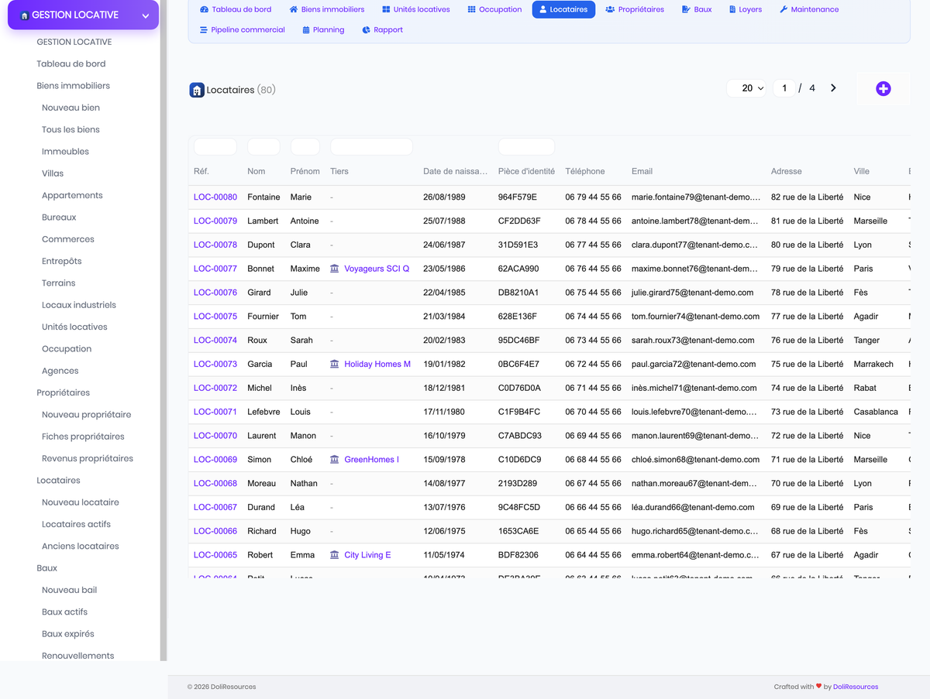Image resolution: width=930 pixels, height=699 pixels.
Task: Click the building icon beside Locataires title
Action: coord(197,90)
